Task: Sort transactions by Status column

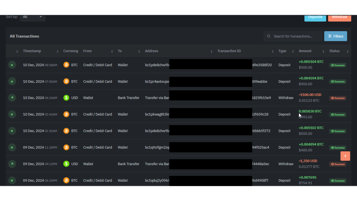Action: point(334,51)
